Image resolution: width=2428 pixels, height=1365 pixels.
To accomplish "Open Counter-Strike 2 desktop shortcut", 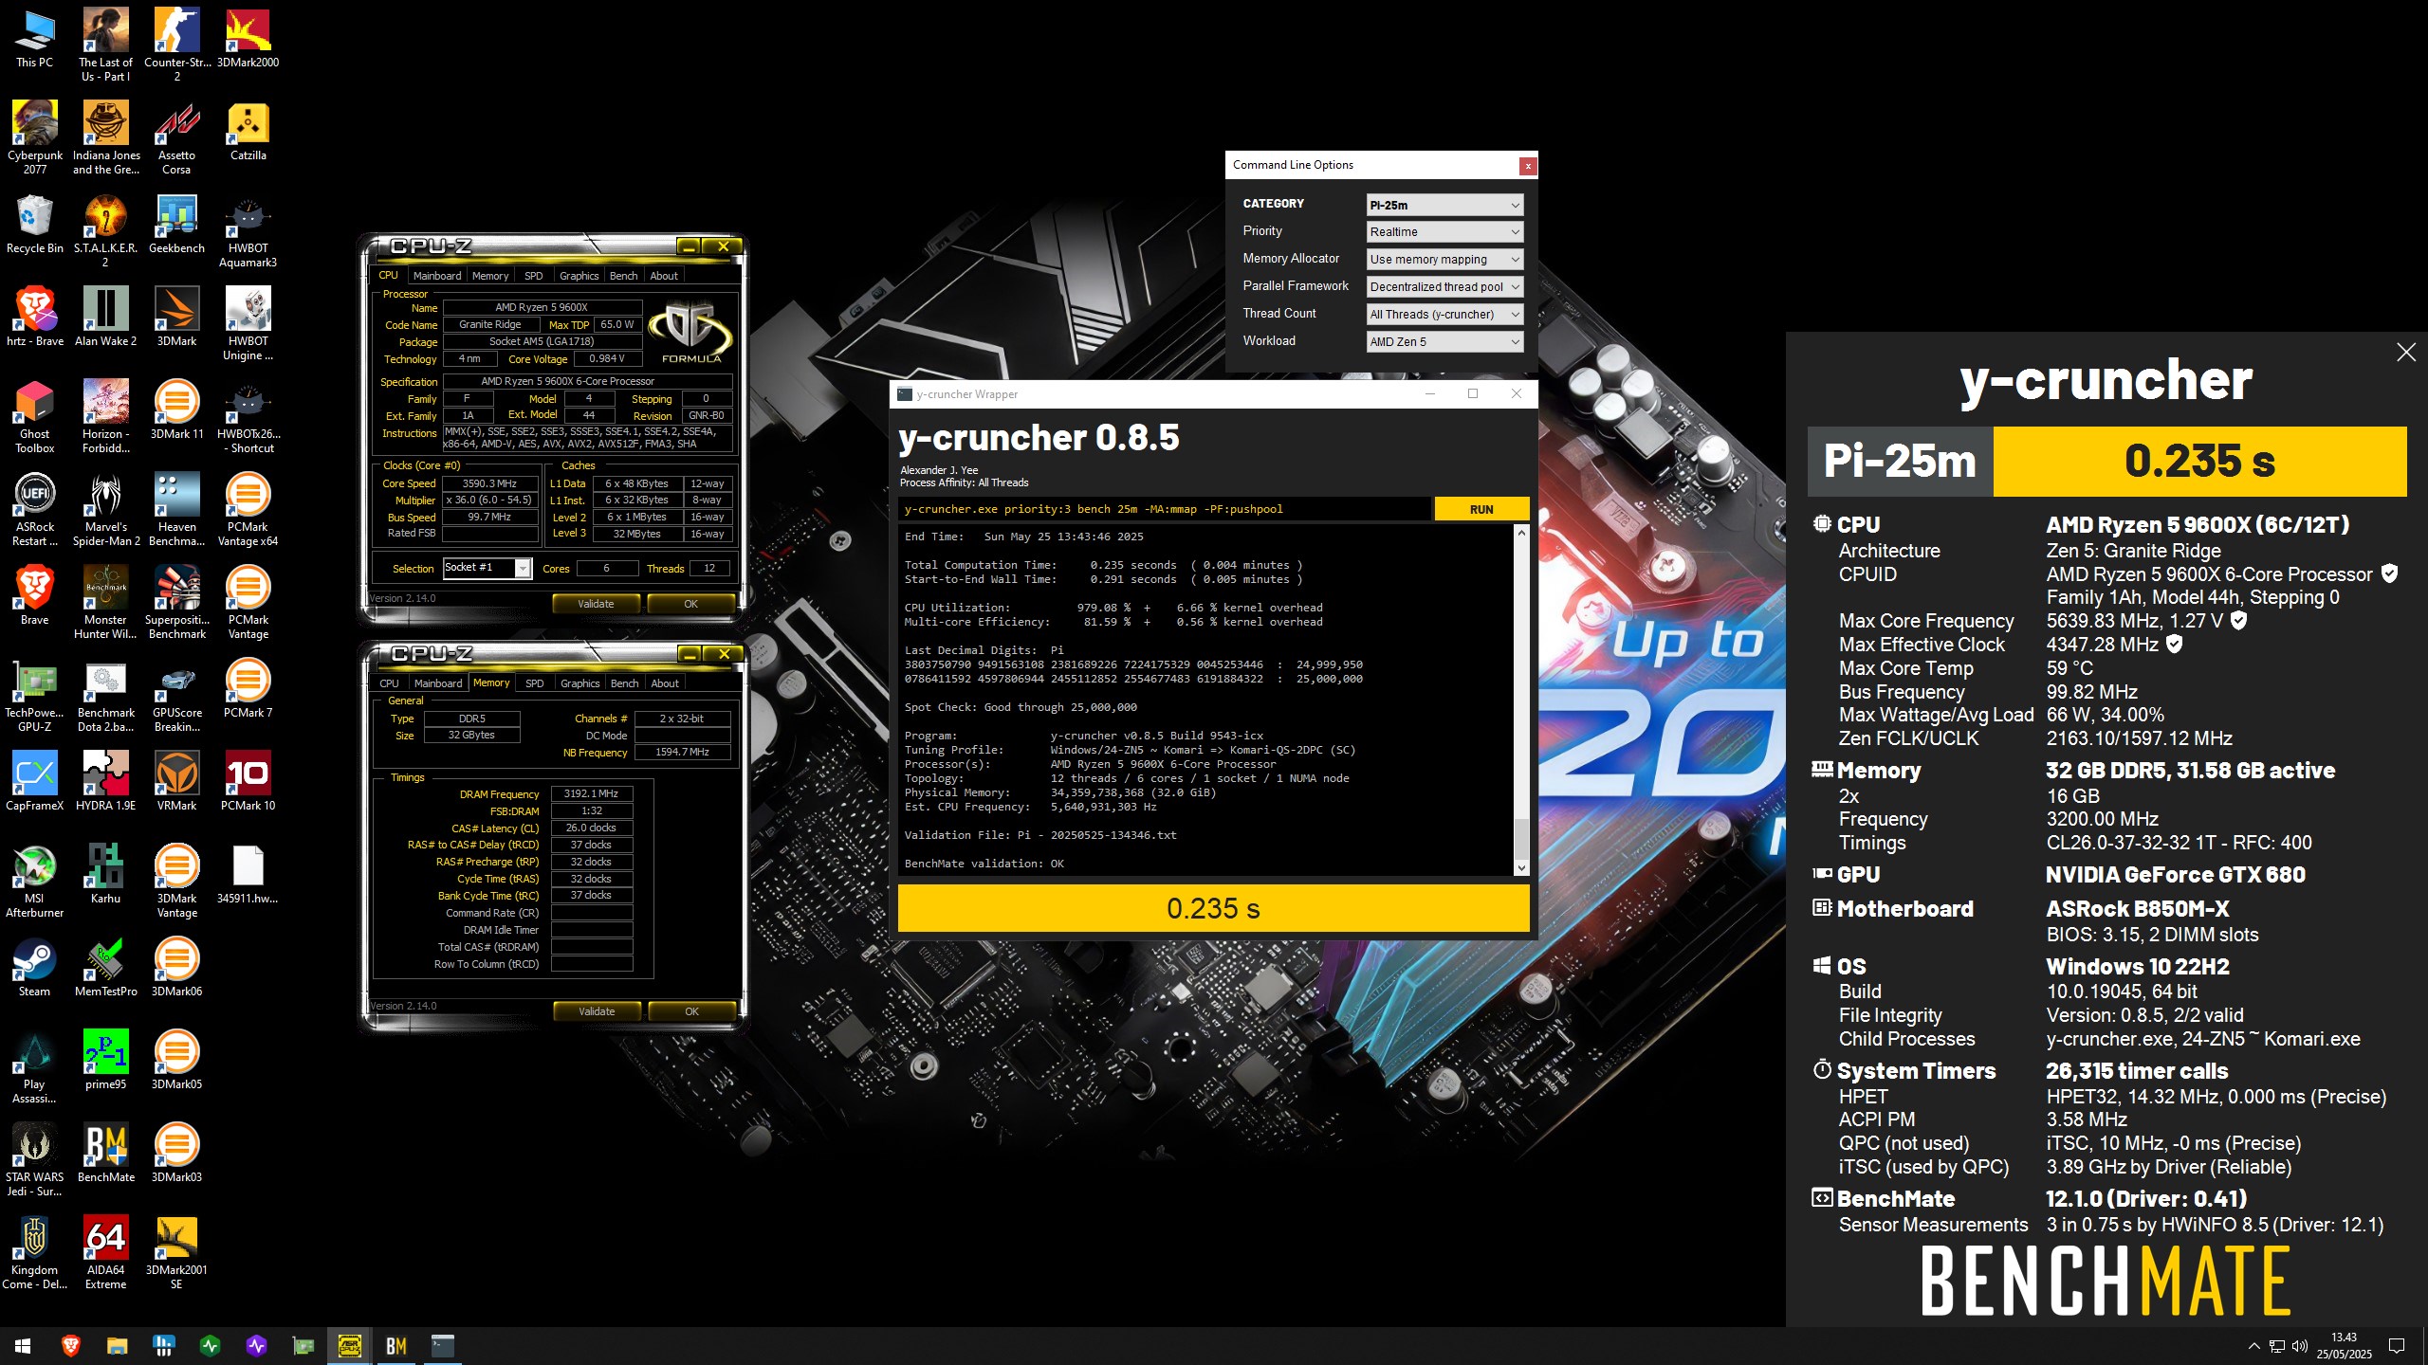I will coord(177,46).
